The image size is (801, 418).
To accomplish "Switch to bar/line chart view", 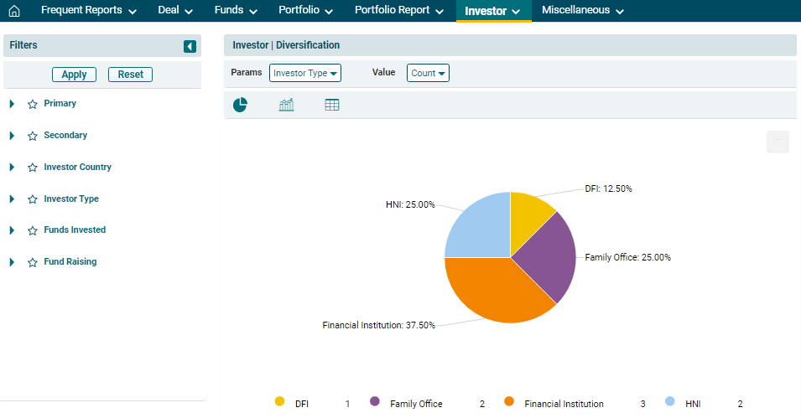I will click(286, 105).
